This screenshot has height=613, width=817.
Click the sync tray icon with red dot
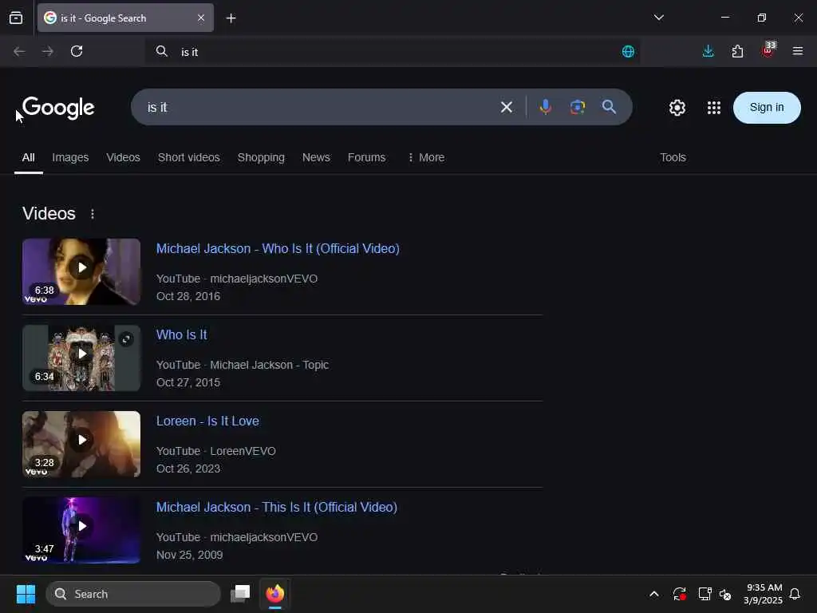[x=679, y=594]
